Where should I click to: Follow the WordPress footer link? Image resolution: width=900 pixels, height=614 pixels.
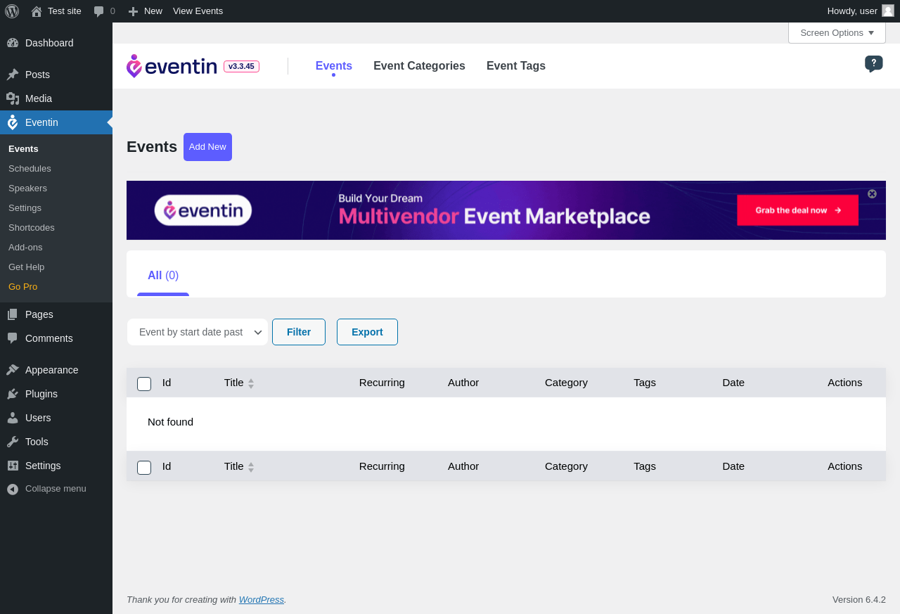[x=262, y=600]
